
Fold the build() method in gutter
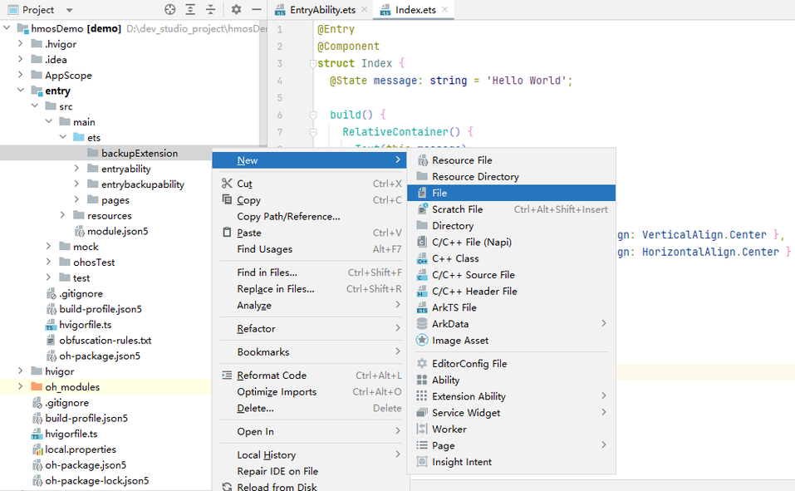312,115
